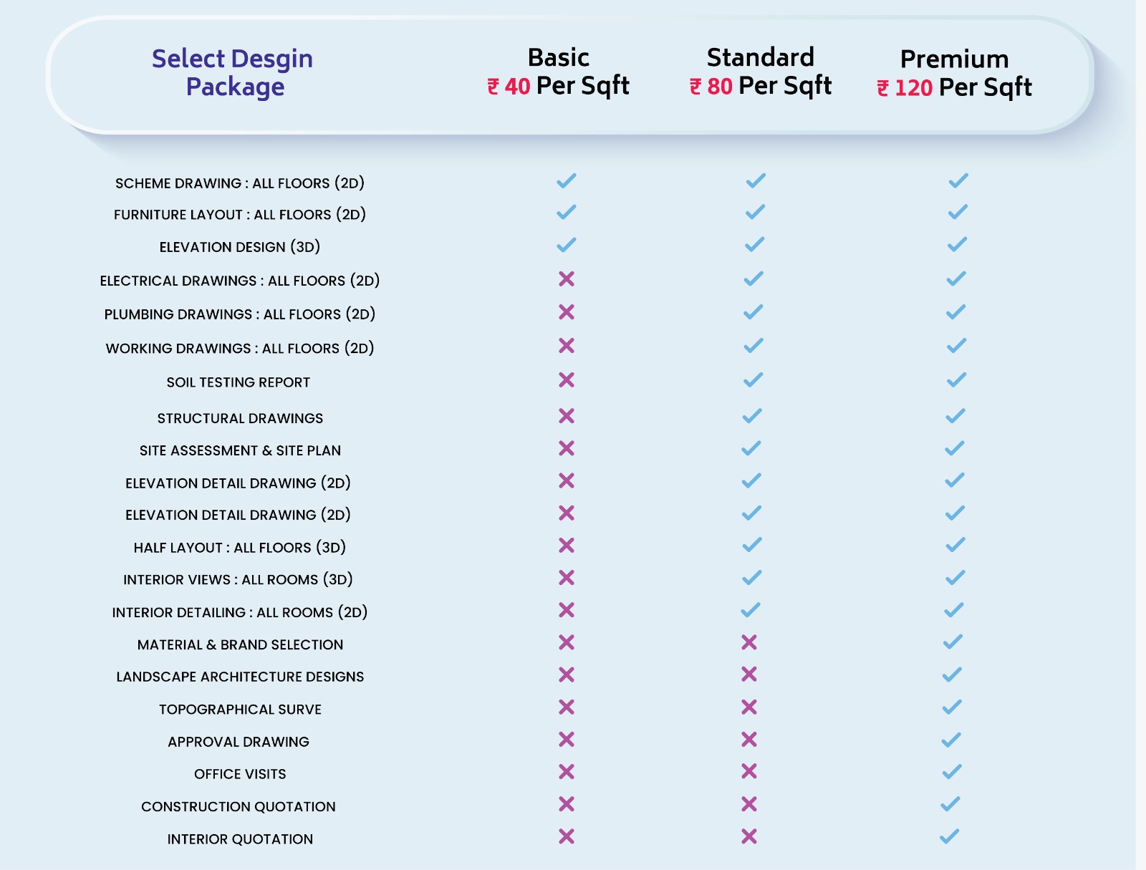The image size is (1146, 870).
Task: Select the Basic ₹40 Per Sqft package
Action: pyautogui.click(x=559, y=72)
